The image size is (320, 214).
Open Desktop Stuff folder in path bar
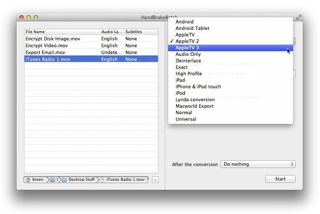tap(79, 180)
